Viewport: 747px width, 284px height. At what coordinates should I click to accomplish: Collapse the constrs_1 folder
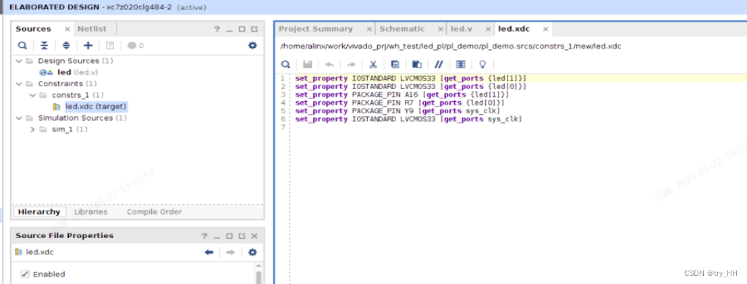click(x=32, y=95)
